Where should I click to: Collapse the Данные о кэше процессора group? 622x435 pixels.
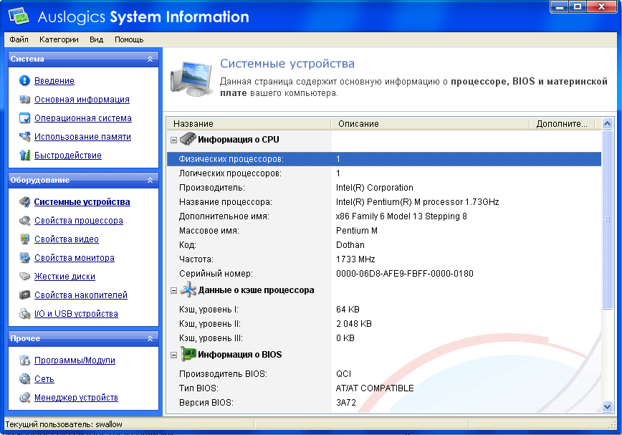tap(173, 290)
